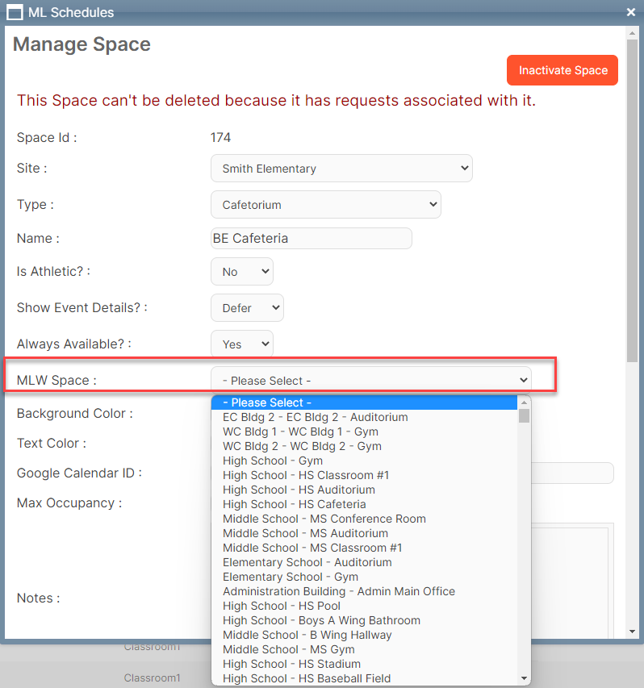The image size is (644, 688).
Task: Close the ML Schedules dialog
Action: pyautogui.click(x=630, y=12)
